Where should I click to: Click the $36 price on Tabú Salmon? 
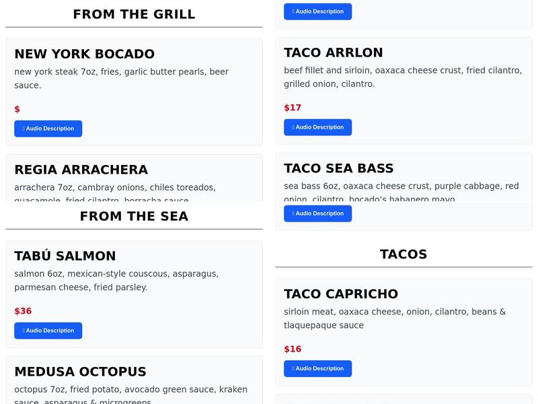tap(23, 311)
